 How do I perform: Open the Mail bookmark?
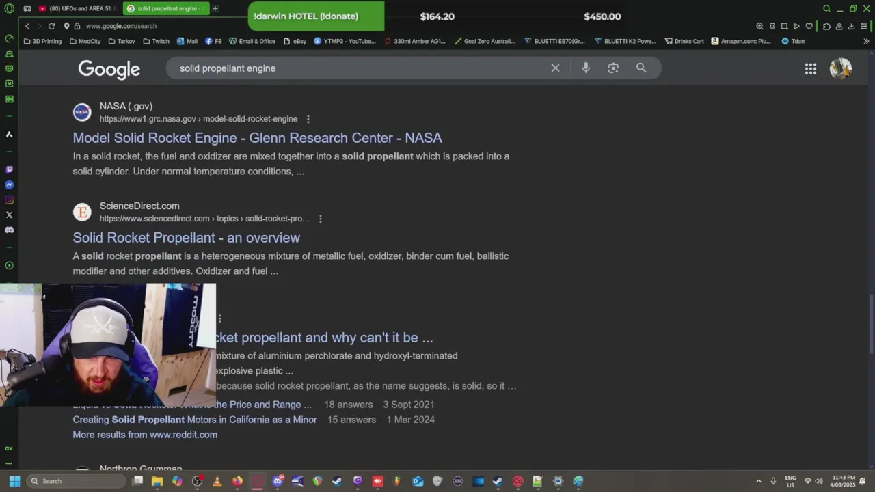click(x=187, y=41)
